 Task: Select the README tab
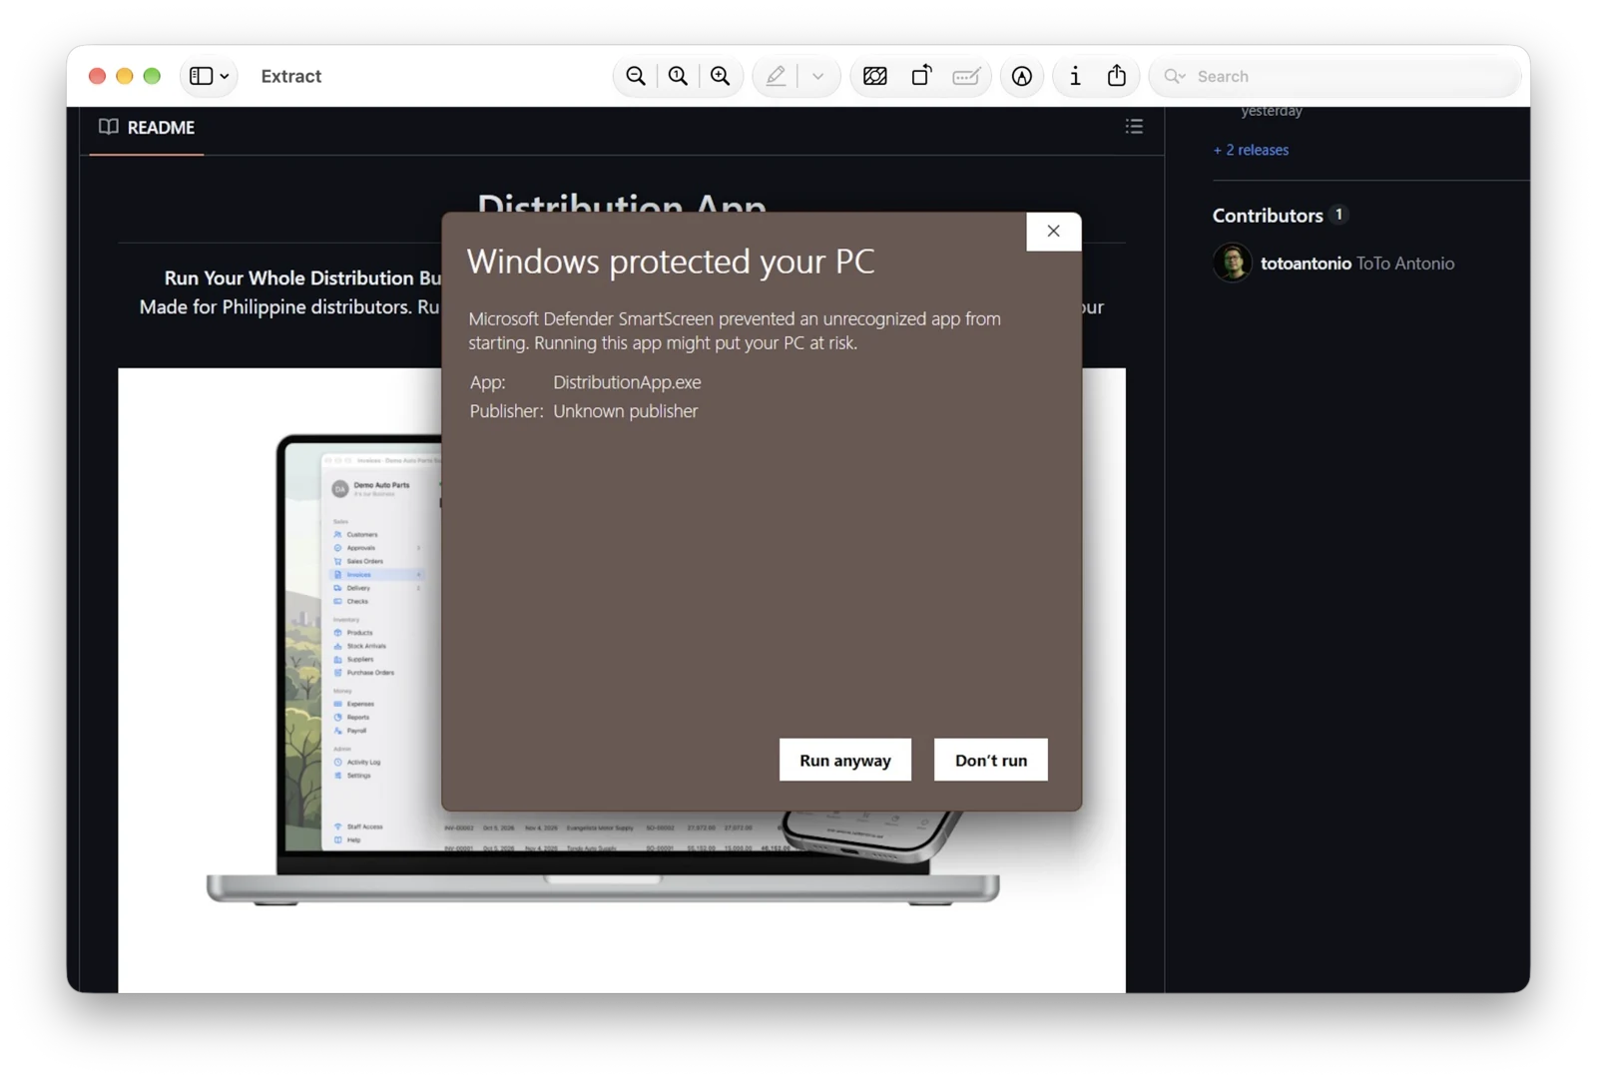(147, 128)
